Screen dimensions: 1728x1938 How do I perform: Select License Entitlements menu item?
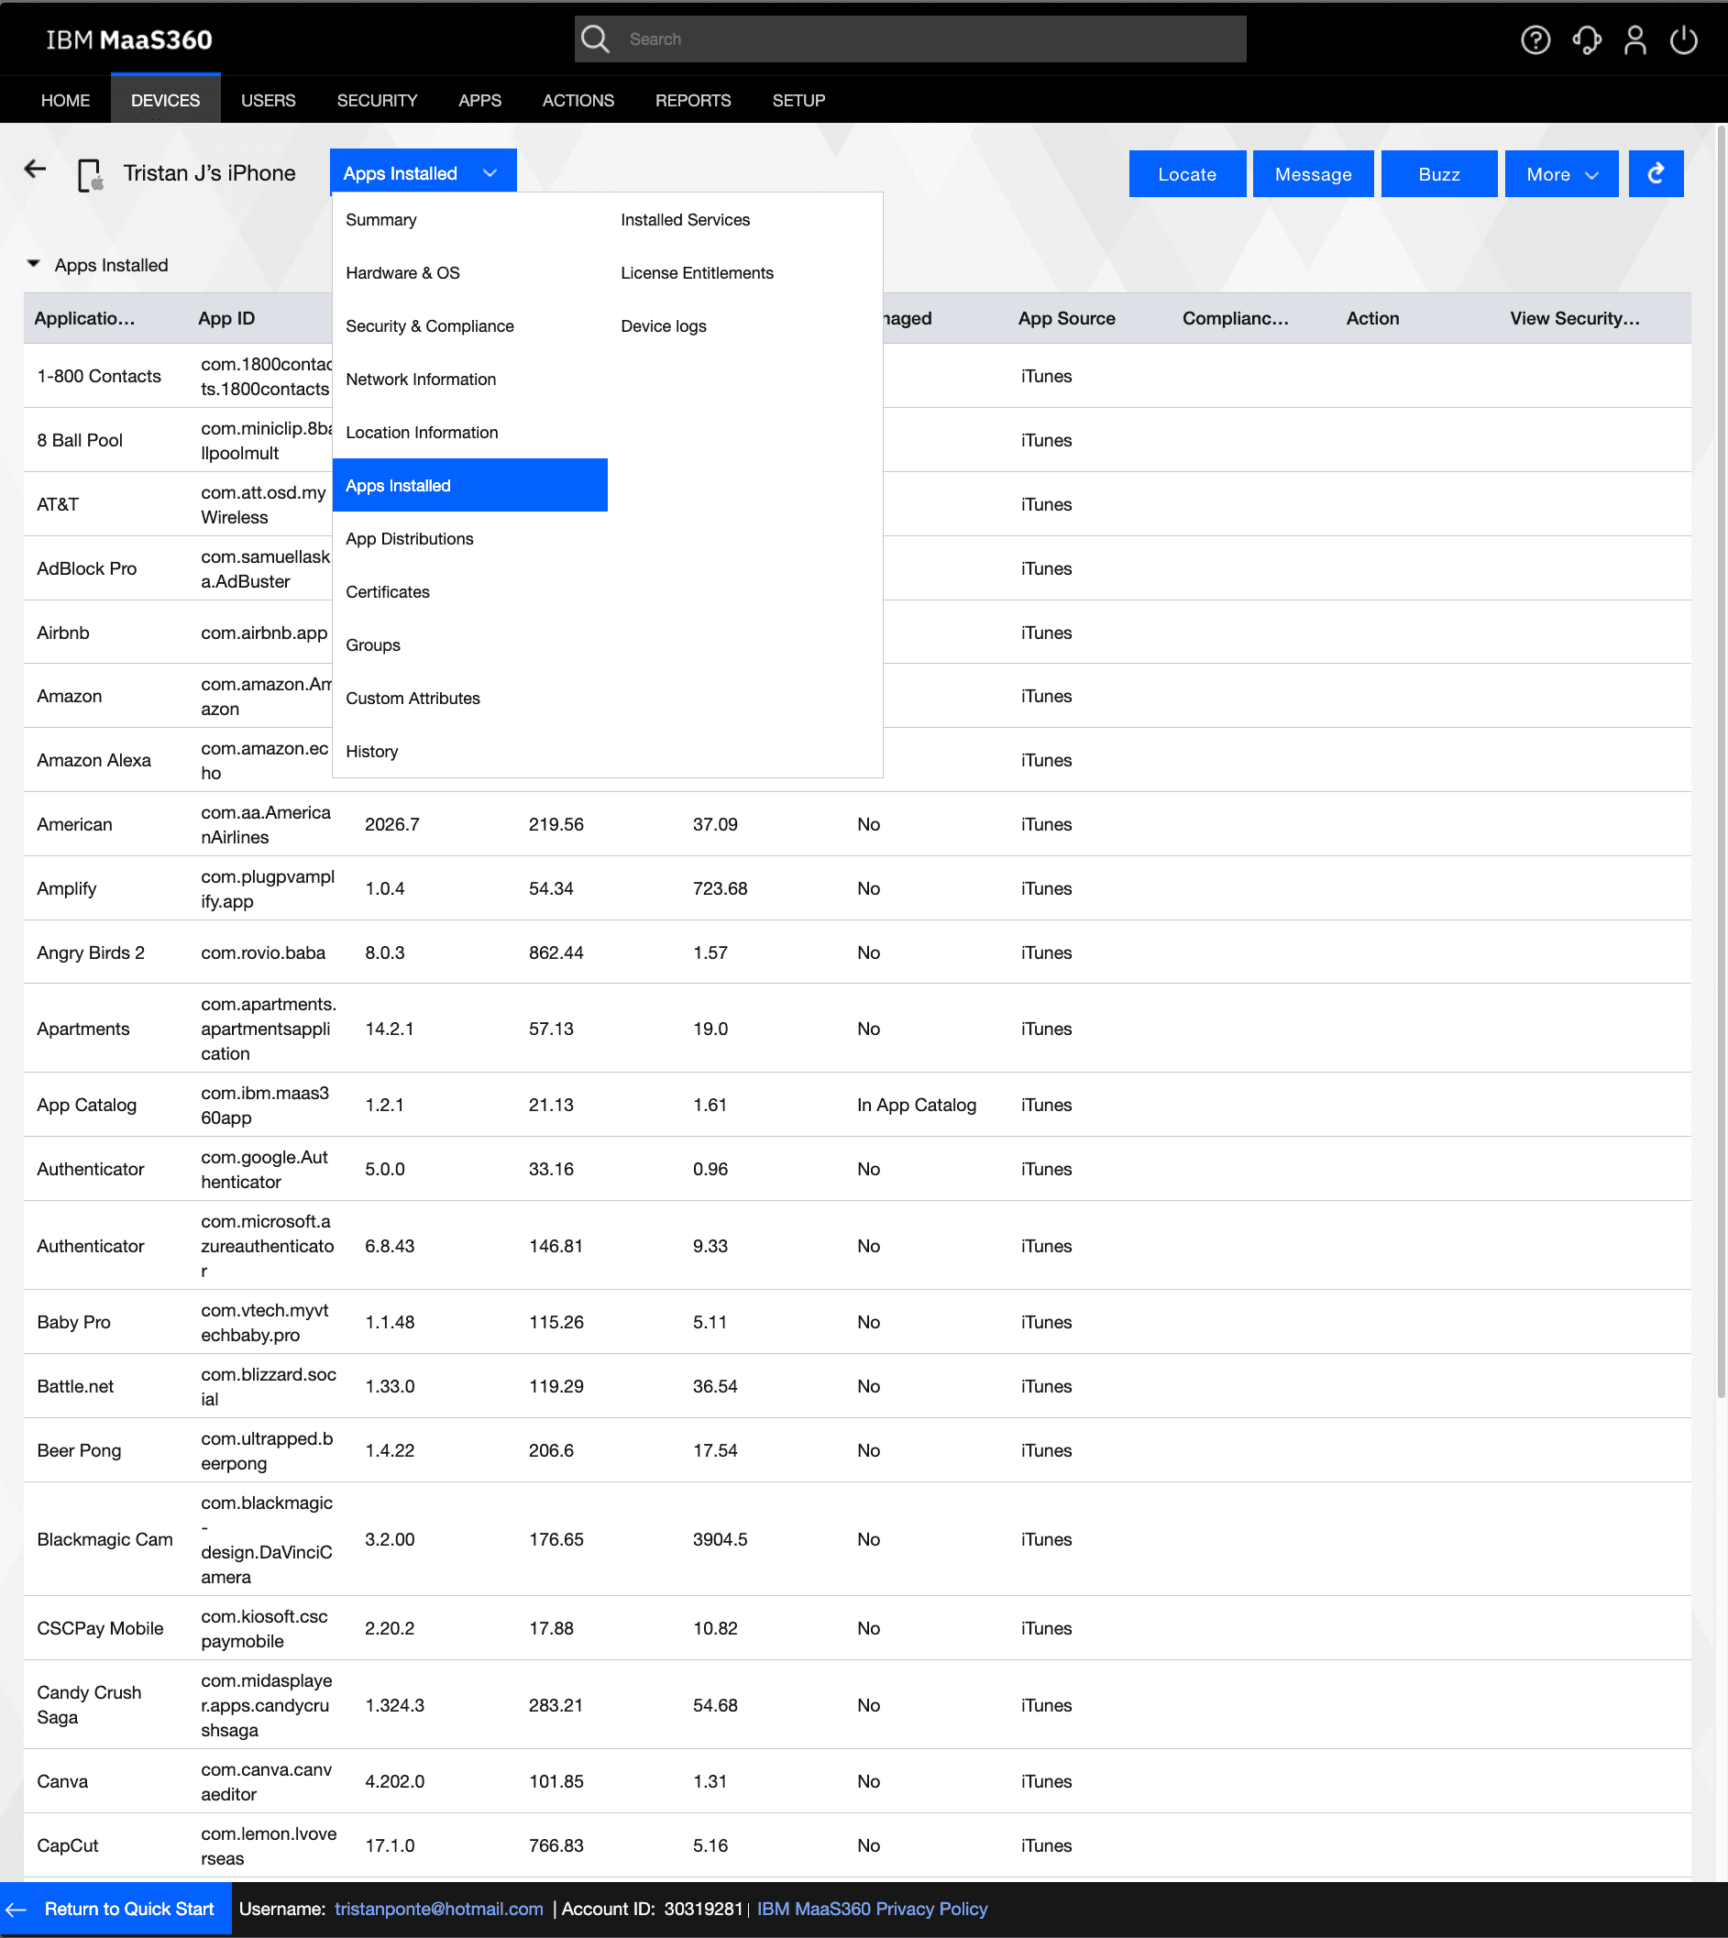745,272
